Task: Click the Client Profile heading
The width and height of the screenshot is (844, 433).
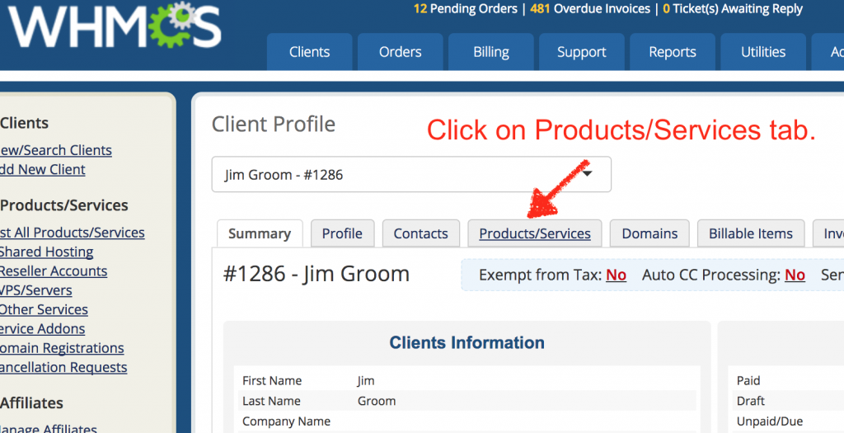Action: pyautogui.click(x=274, y=124)
